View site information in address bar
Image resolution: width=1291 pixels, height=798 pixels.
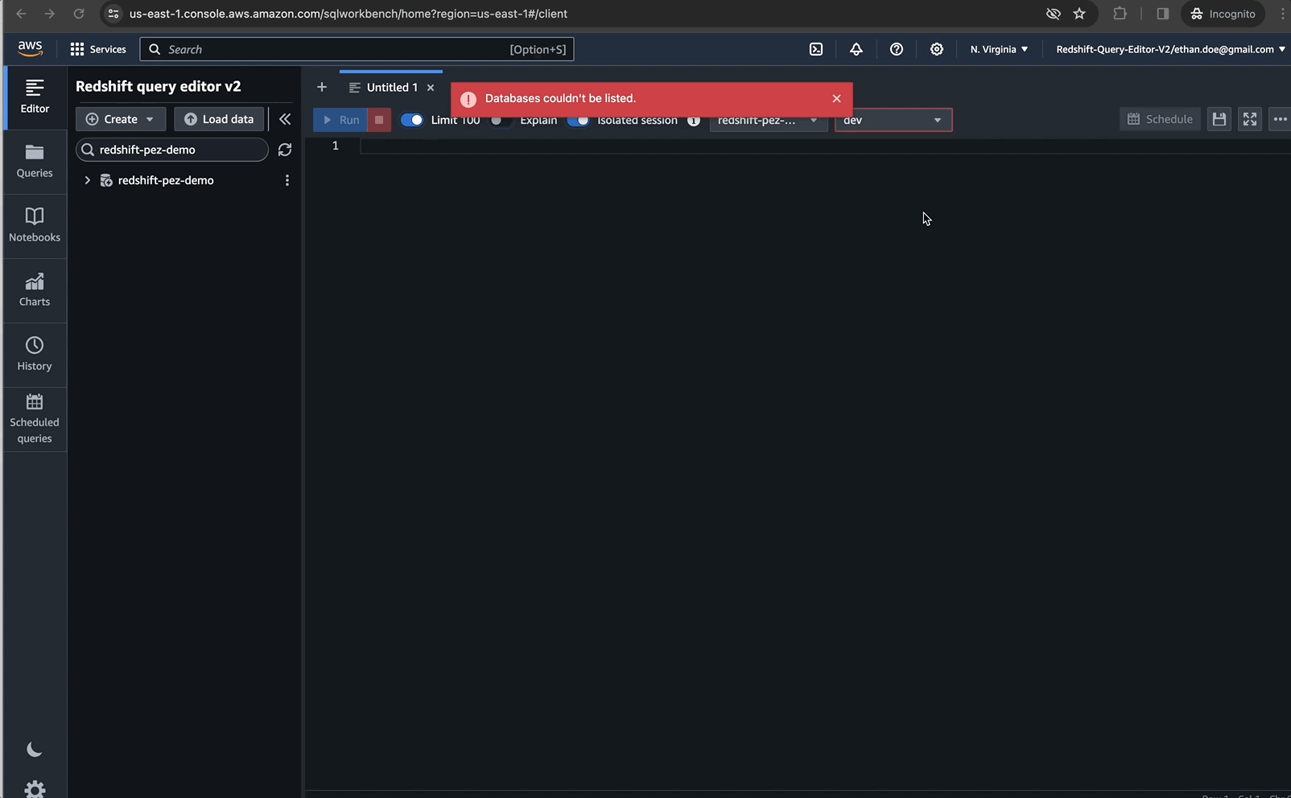(113, 14)
